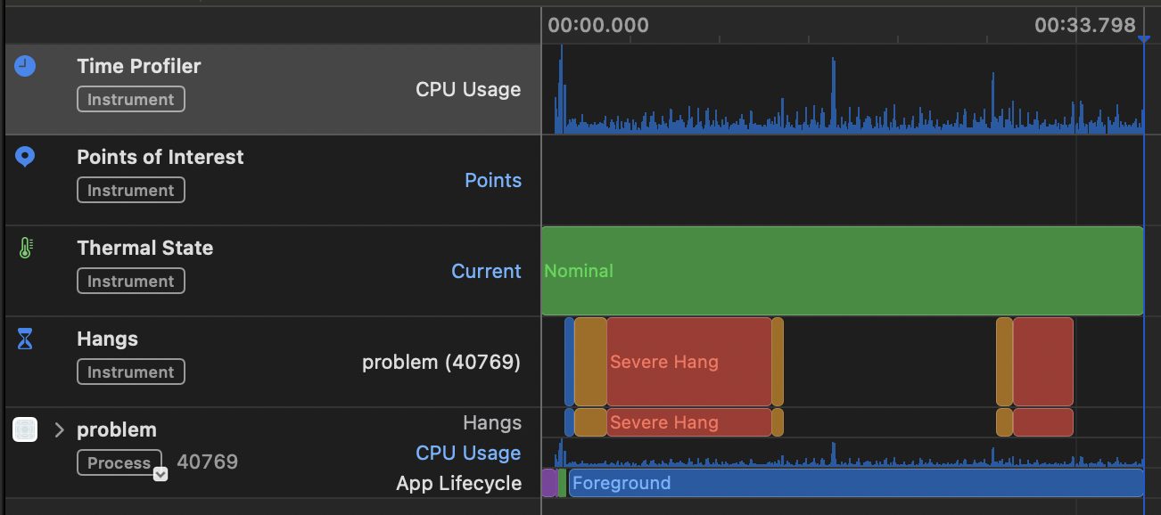Click the playhead marker at 00:33.798
Image resolution: width=1161 pixels, height=515 pixels.
1143,38
